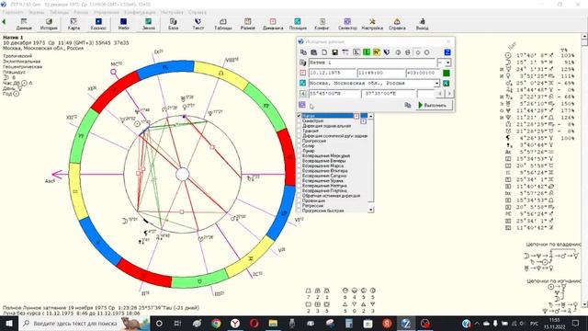Viewport: 588px width, 331px height.
Task: Open the Позиции toolbar icon
Action: point(298,25)
